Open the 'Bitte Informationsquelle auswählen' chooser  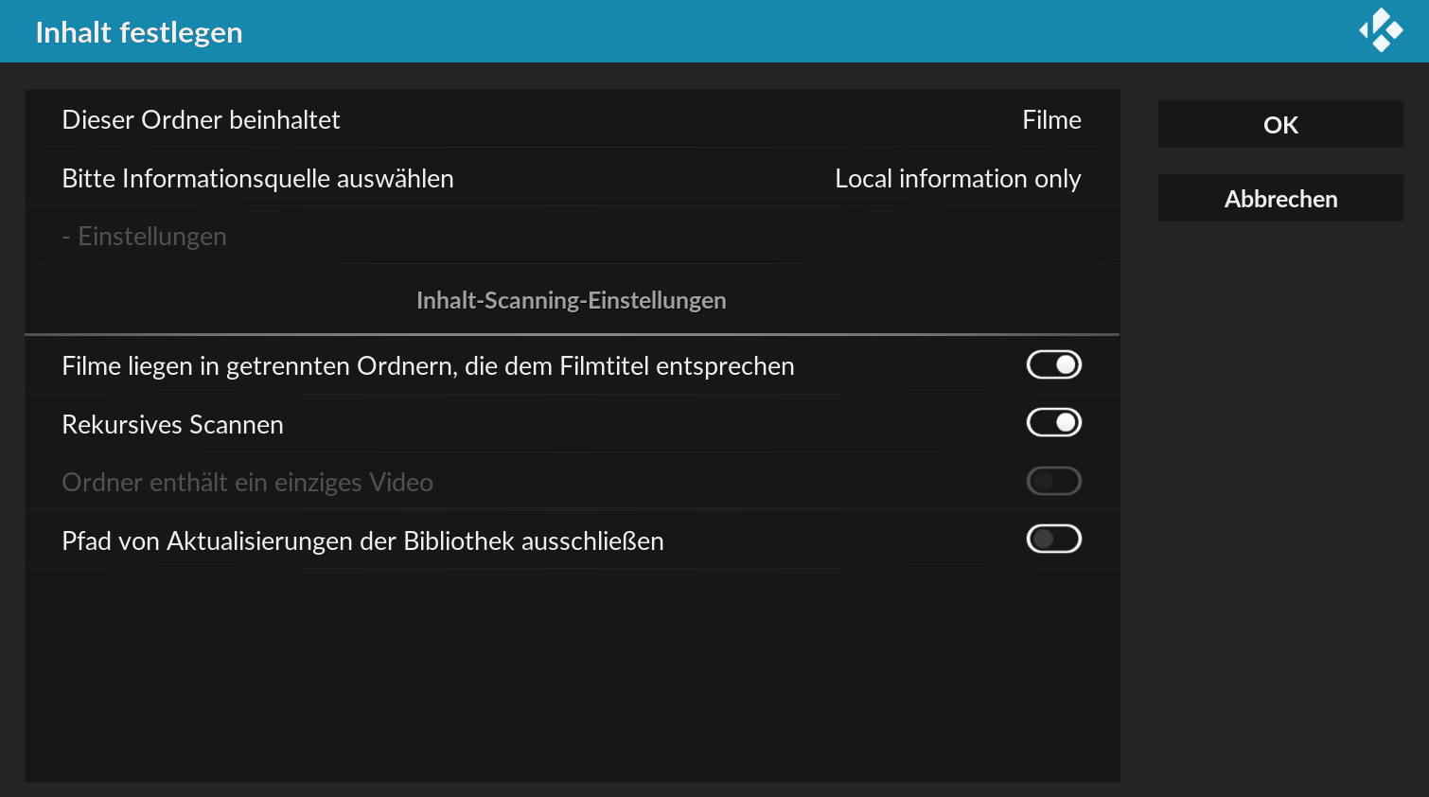pyautogui.click(x=573, y=178)
